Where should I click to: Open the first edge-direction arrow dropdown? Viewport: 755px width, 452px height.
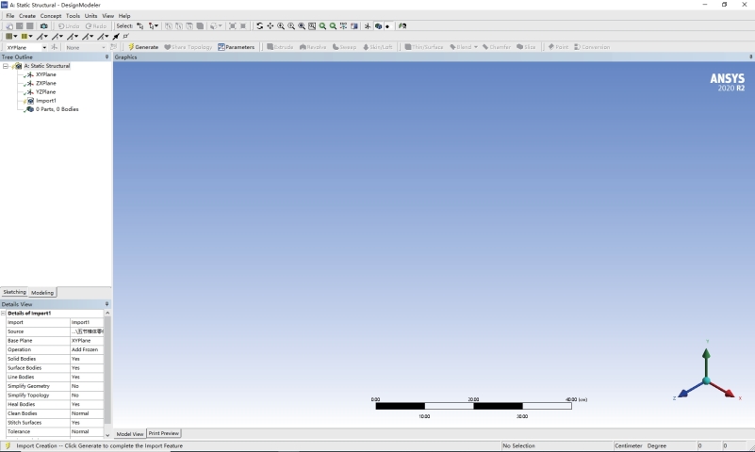point(46,36)
